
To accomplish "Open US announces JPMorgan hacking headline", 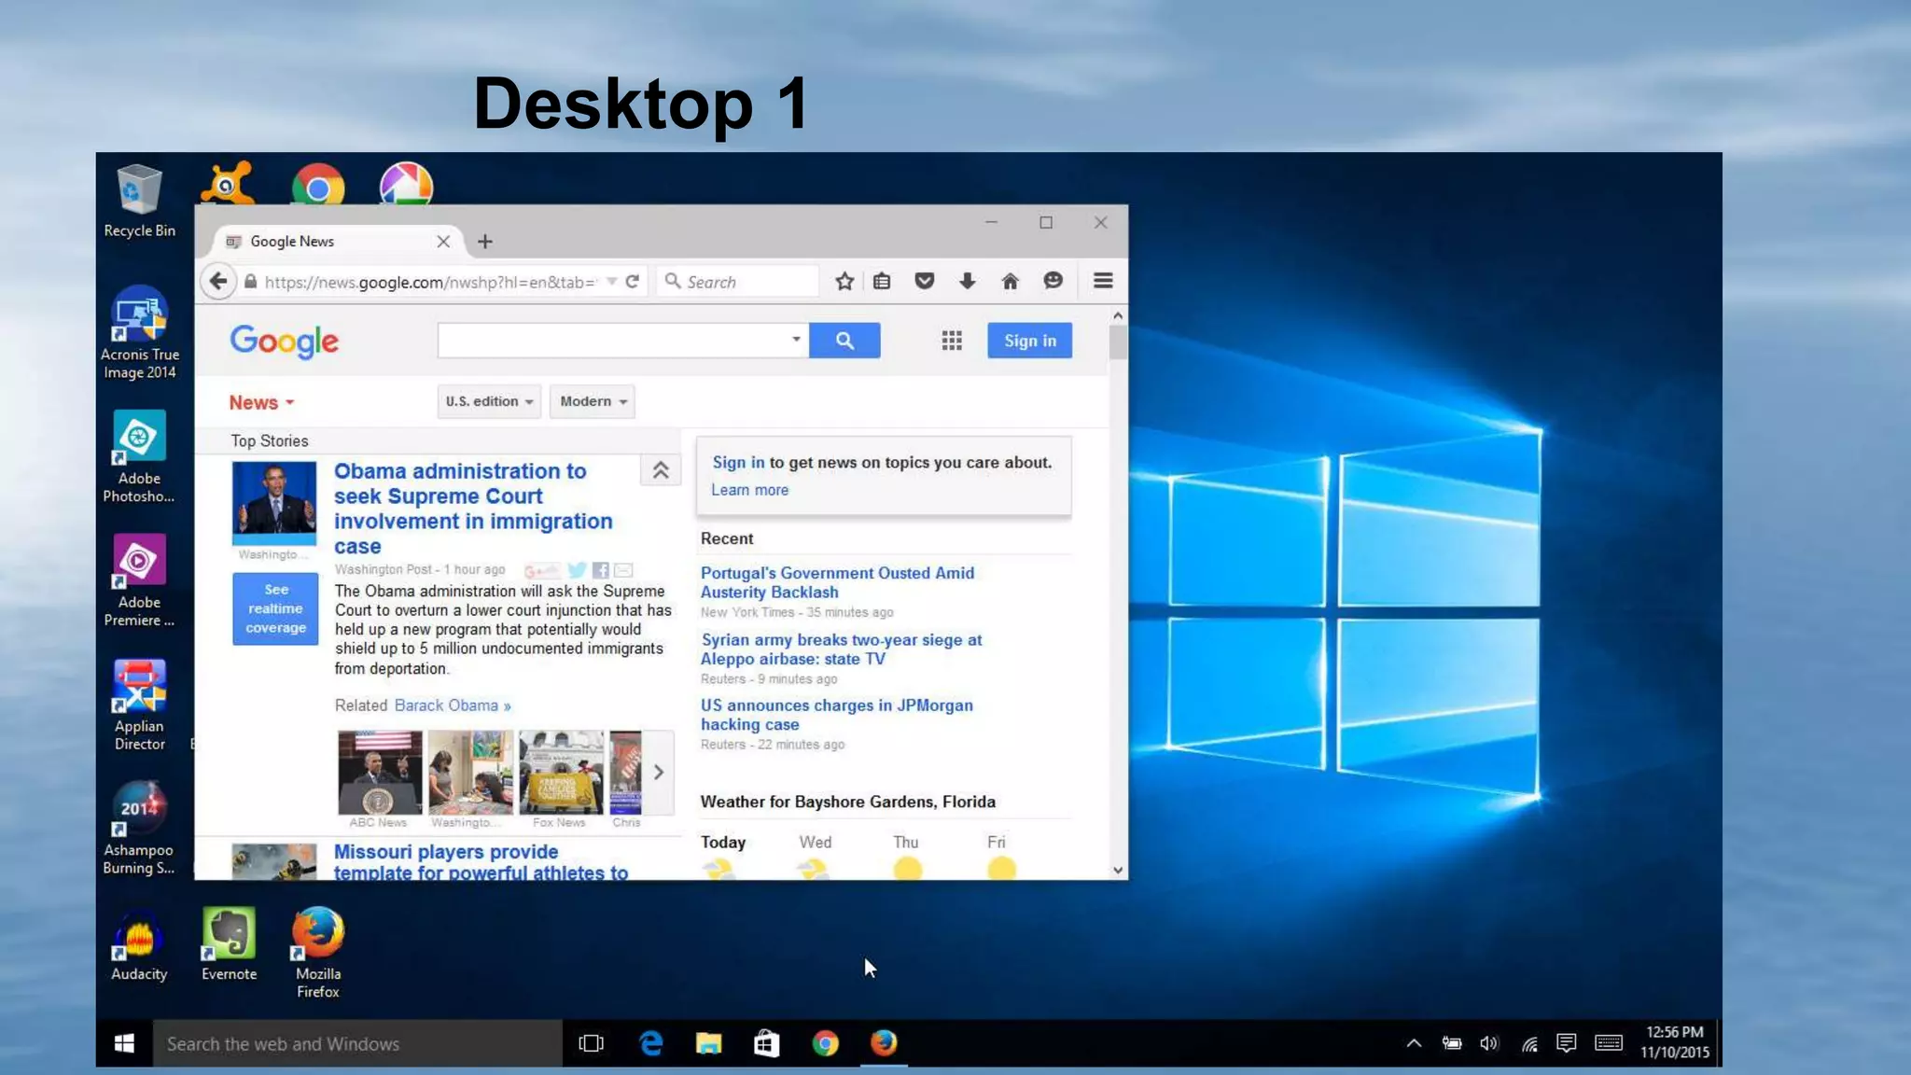I will pos(836,715).
